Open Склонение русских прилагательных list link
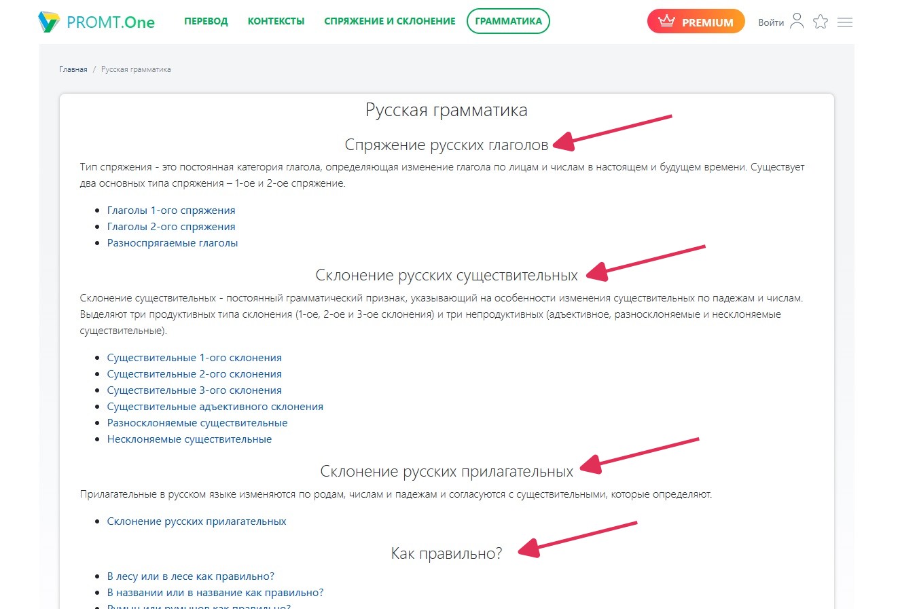 click(197, 521)
